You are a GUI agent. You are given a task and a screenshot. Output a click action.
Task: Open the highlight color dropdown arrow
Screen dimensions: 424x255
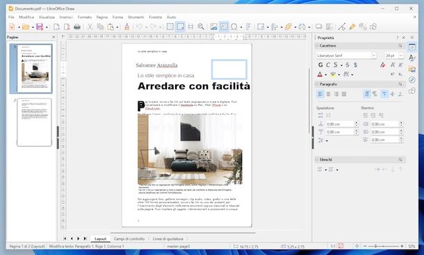[x=339, y=74]
